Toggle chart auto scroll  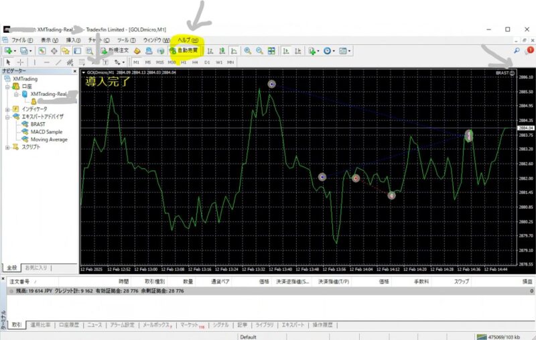(x=286, y=51)
